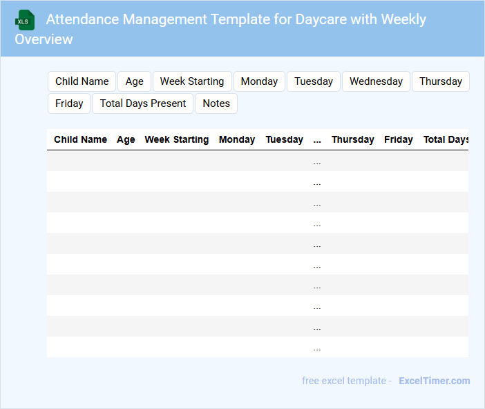Click the Total Days Present tag
The width and height of the screenshot is (485, 409).
click(x=143, y=103)
